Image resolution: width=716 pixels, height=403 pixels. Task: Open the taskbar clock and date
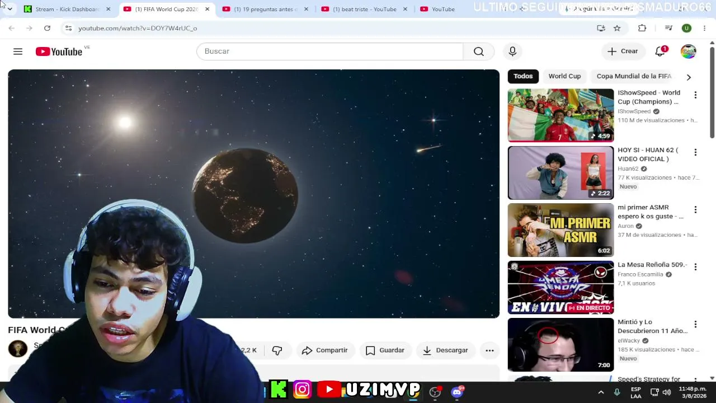click(x=693, y=392)
